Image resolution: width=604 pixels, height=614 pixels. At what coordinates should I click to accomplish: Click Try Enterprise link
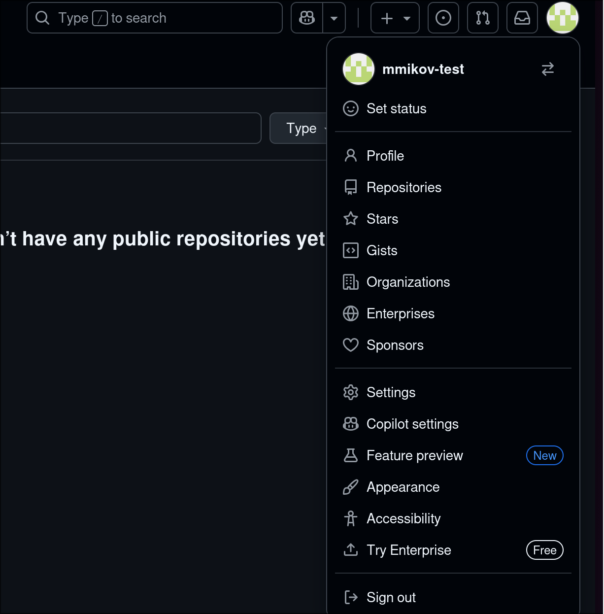click(x=409, y=550)
